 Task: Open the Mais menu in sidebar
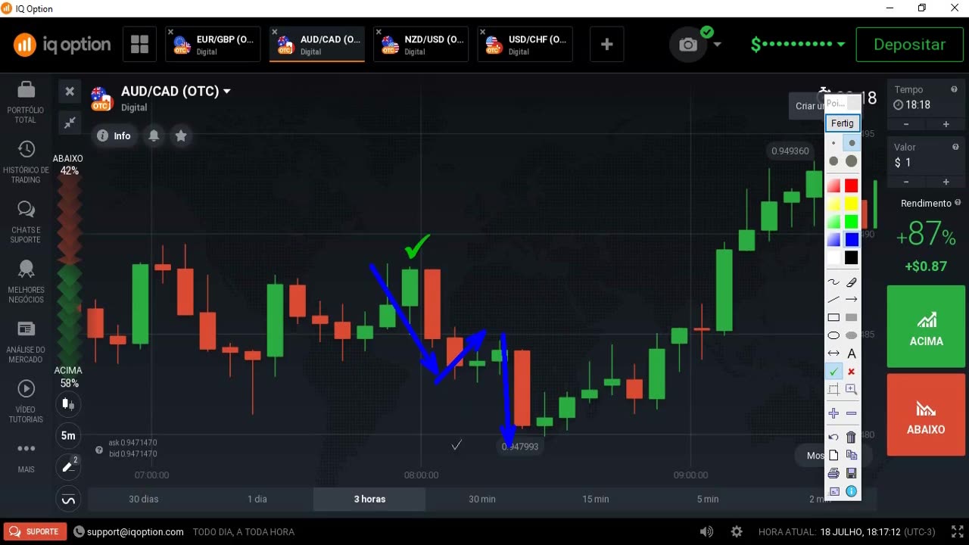click(x=26, y=457)
